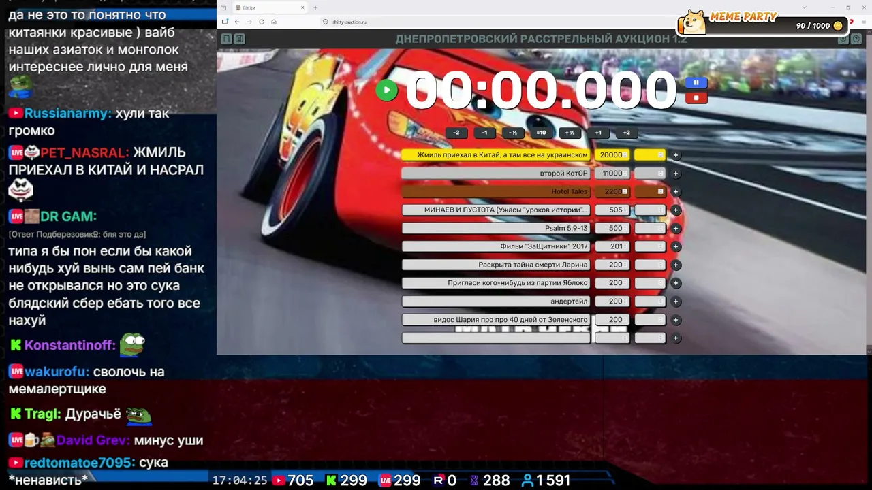Click the username wakurofu in chat
Viewport: 872px width, 490px height.
click(57, 372)
